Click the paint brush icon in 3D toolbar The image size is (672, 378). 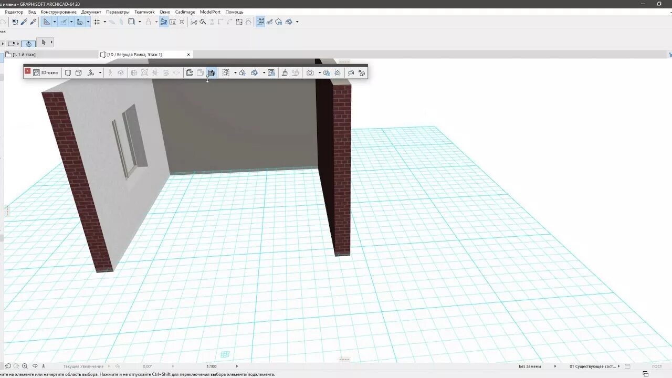click(285, 72)
